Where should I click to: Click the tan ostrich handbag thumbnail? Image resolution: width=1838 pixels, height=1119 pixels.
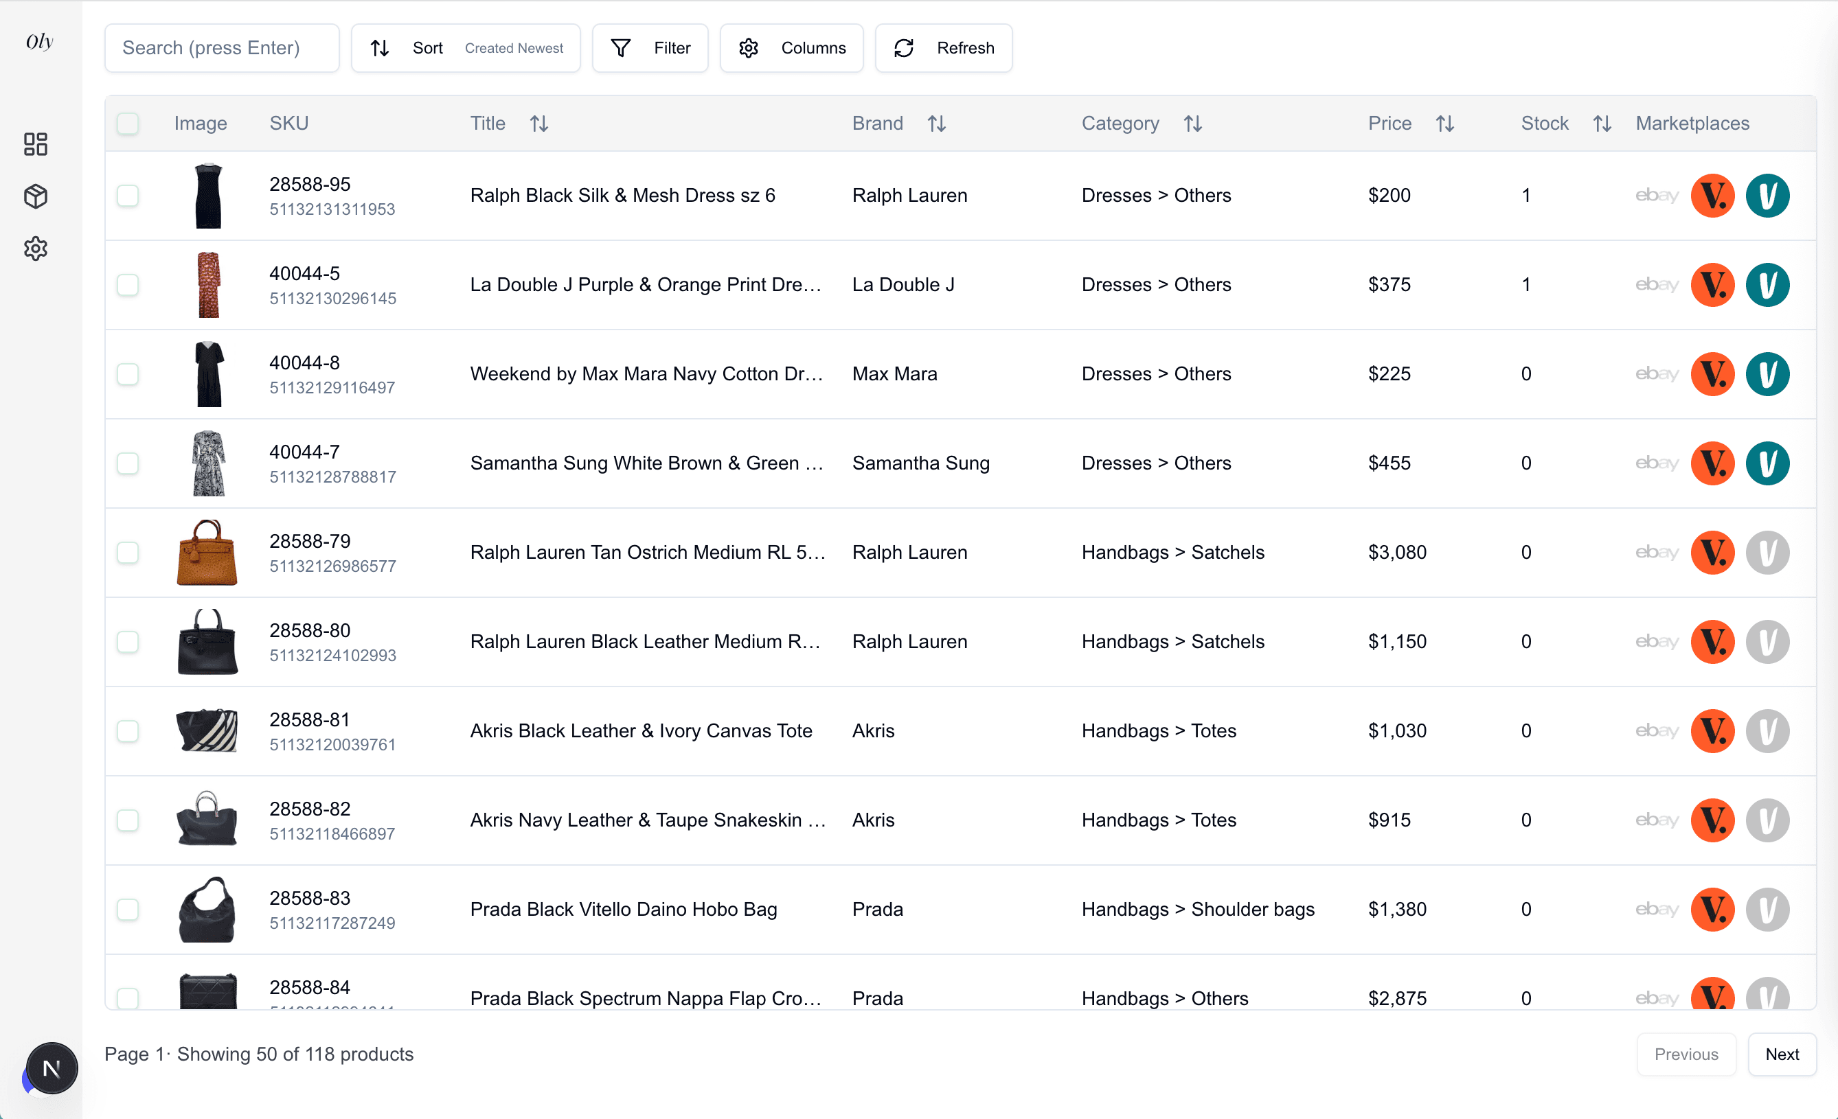click(207, 553)
